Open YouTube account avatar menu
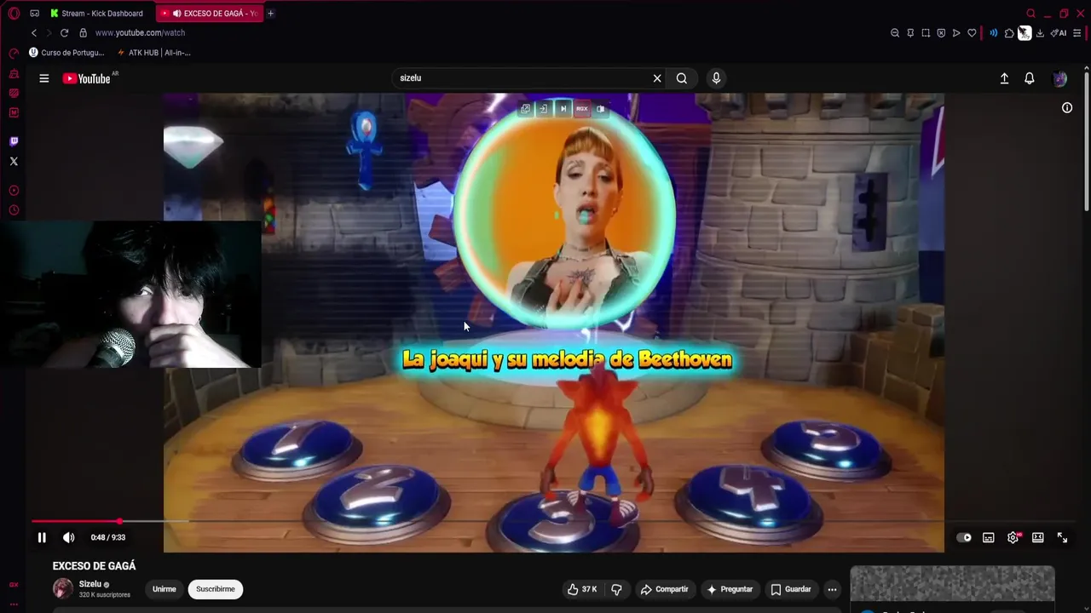 (1060, 78)
